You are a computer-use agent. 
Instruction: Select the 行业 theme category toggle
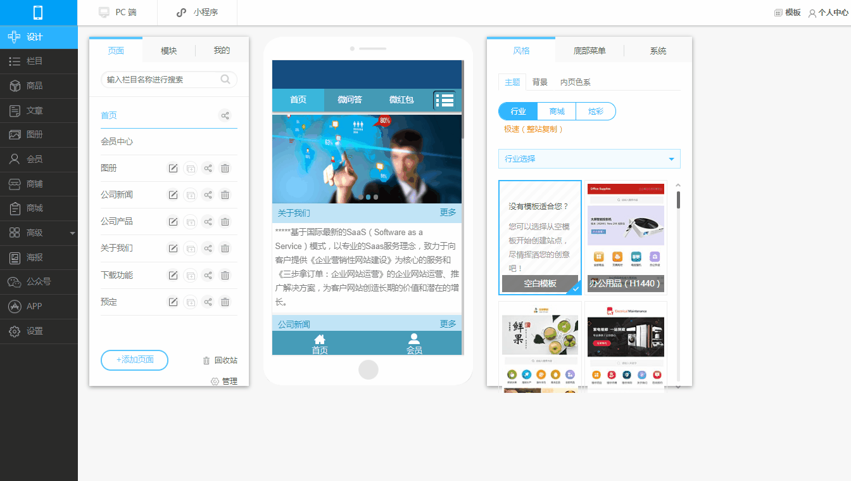(518, 112)
